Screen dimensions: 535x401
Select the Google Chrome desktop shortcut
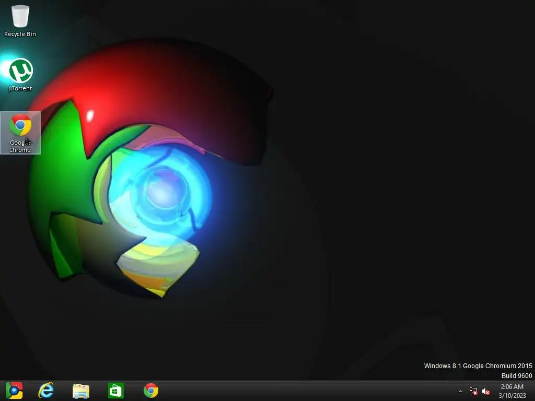tap(20, 133)
